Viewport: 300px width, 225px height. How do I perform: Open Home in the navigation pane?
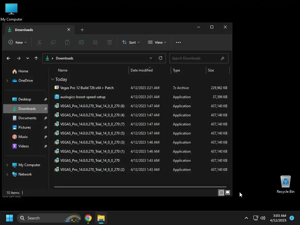[23, 71]
